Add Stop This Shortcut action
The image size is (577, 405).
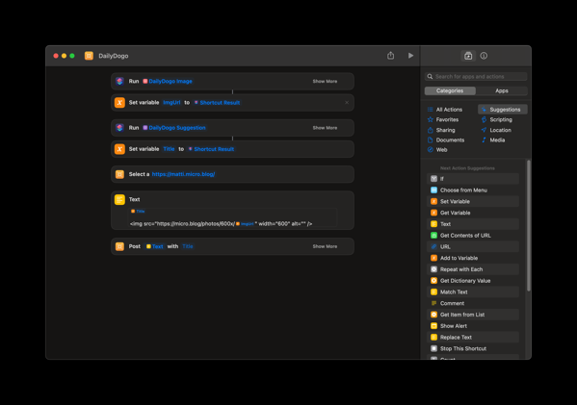[x=473, y=349]
